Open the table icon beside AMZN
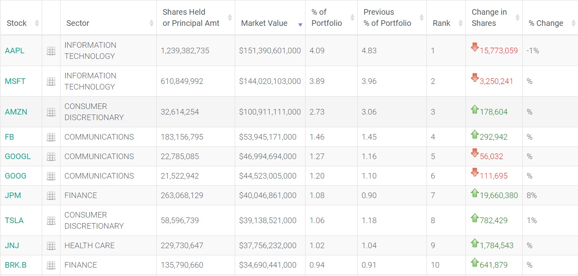The height and width of the screenshot is (276, 578). tap(51, 112)
